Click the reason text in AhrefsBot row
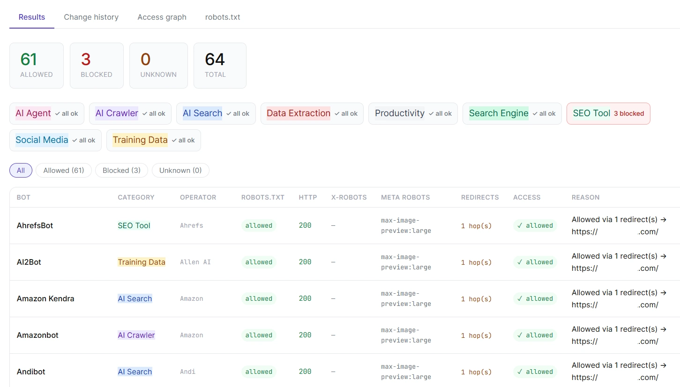The image size is (680, 387). coord(619,225)
